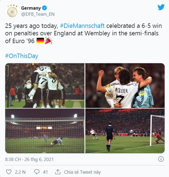The width and height of the screenshot is (169, 177).
Task: Click the tweet body text
Action: pyautogui.click(x=83, y=33)
